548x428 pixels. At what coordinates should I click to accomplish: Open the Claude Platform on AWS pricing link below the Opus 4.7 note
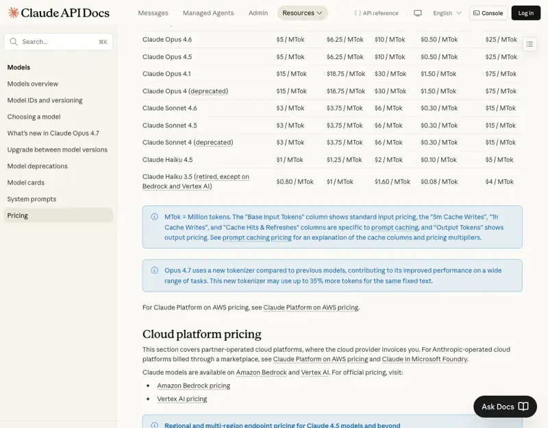[x=311, y=307]
